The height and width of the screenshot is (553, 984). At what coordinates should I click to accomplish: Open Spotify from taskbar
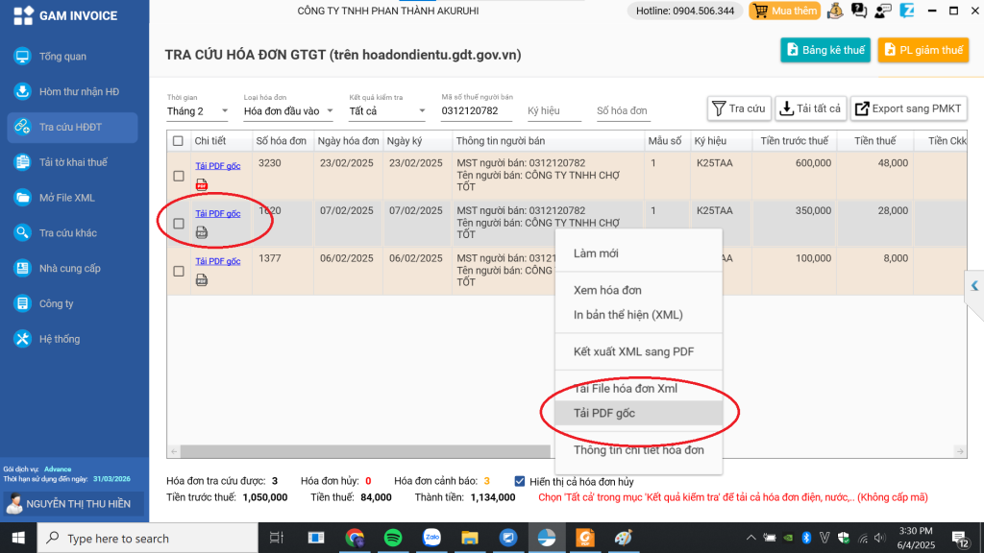point(393,538)
